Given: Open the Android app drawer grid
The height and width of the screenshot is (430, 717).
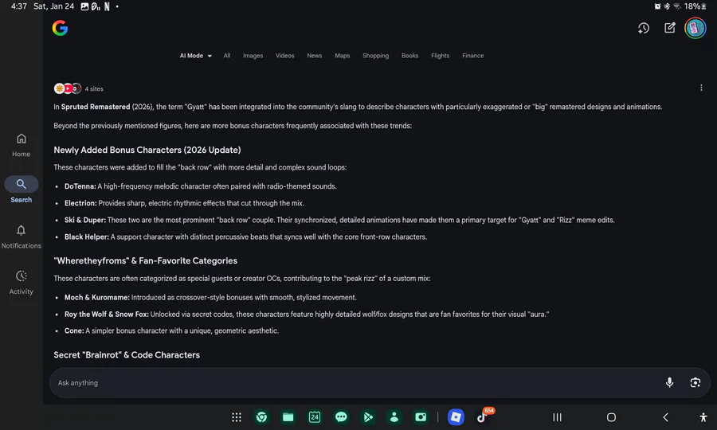Looking at the screenshot, I should click(x=237, y=417).
